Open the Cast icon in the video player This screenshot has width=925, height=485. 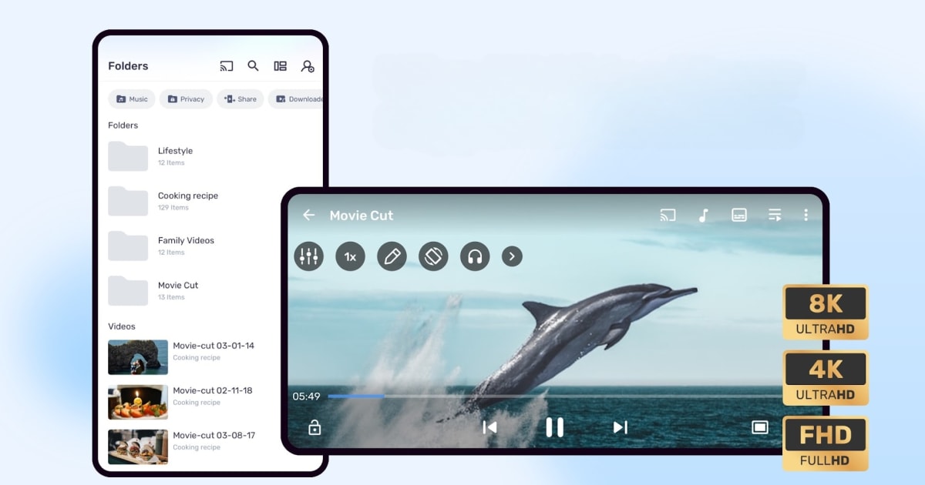(668, 215)
